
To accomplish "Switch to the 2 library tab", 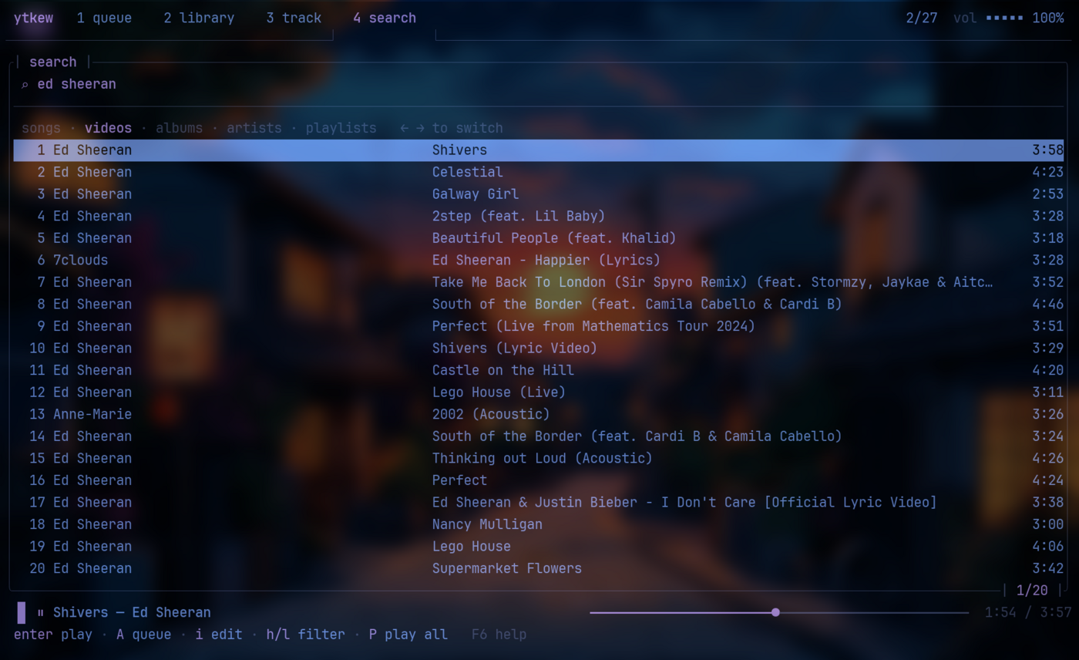I will [x=199, y=18].
